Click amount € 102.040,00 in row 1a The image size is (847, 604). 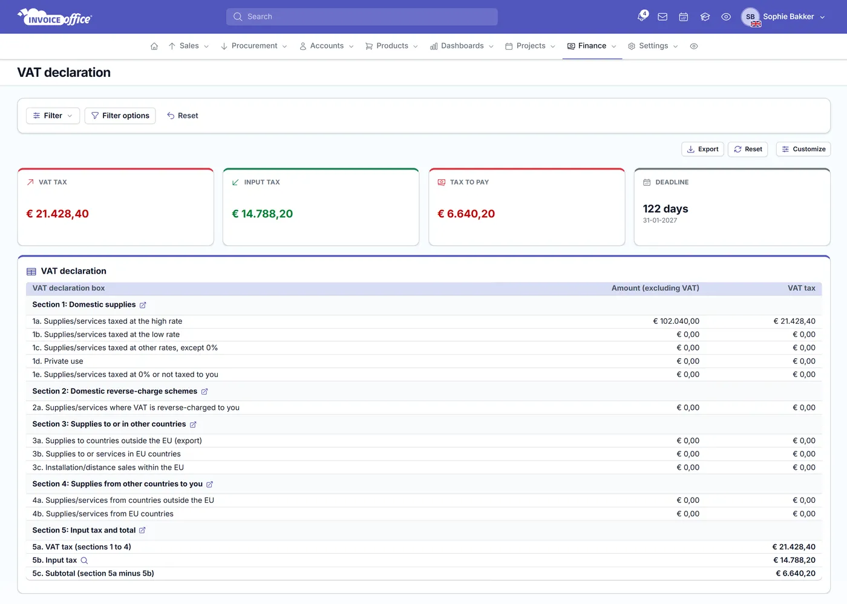[676, 321]
